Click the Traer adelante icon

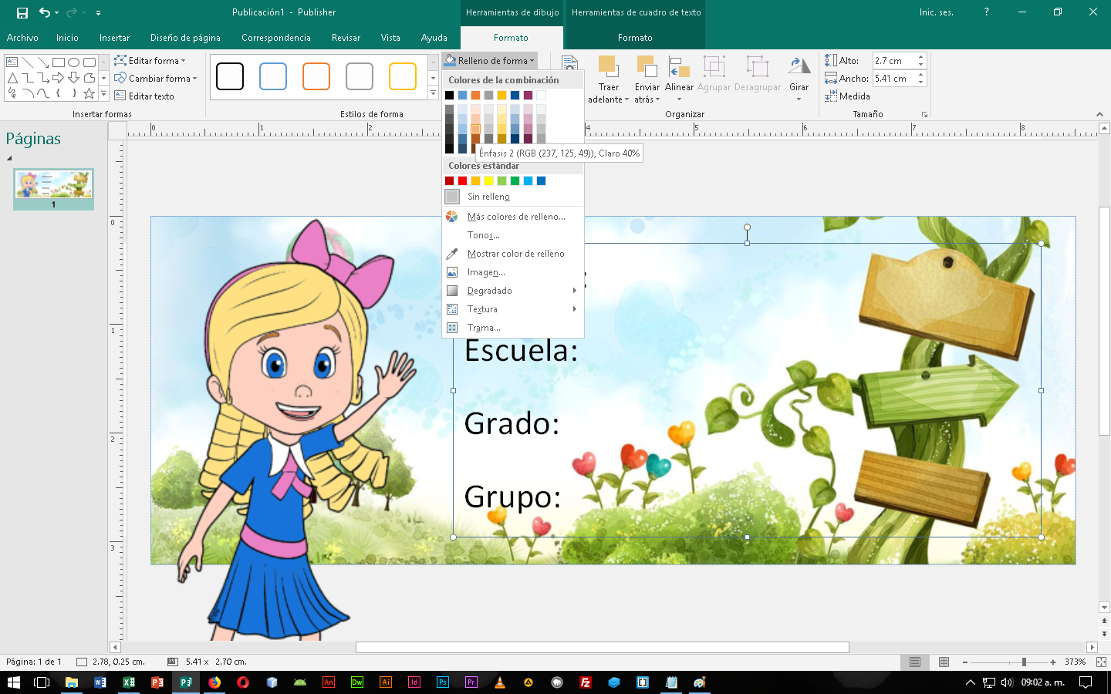click(x=608, y=67)
